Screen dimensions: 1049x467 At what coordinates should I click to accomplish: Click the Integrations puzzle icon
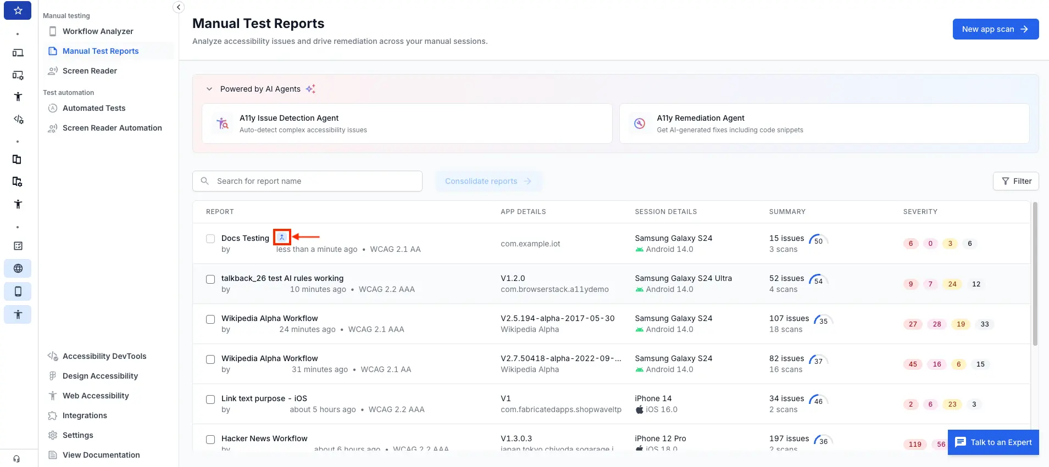[x=53, y=415]
